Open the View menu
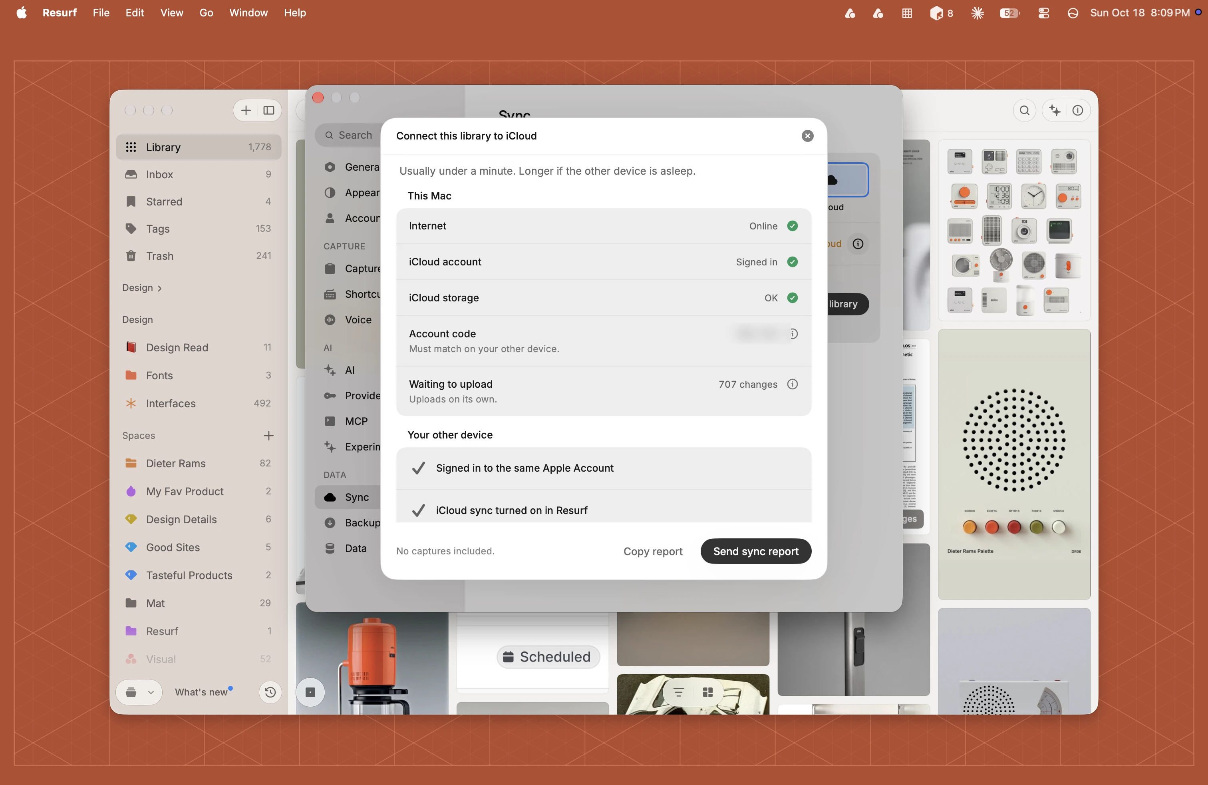This screenshot has width=1208, height=785. tap(171, 13)
